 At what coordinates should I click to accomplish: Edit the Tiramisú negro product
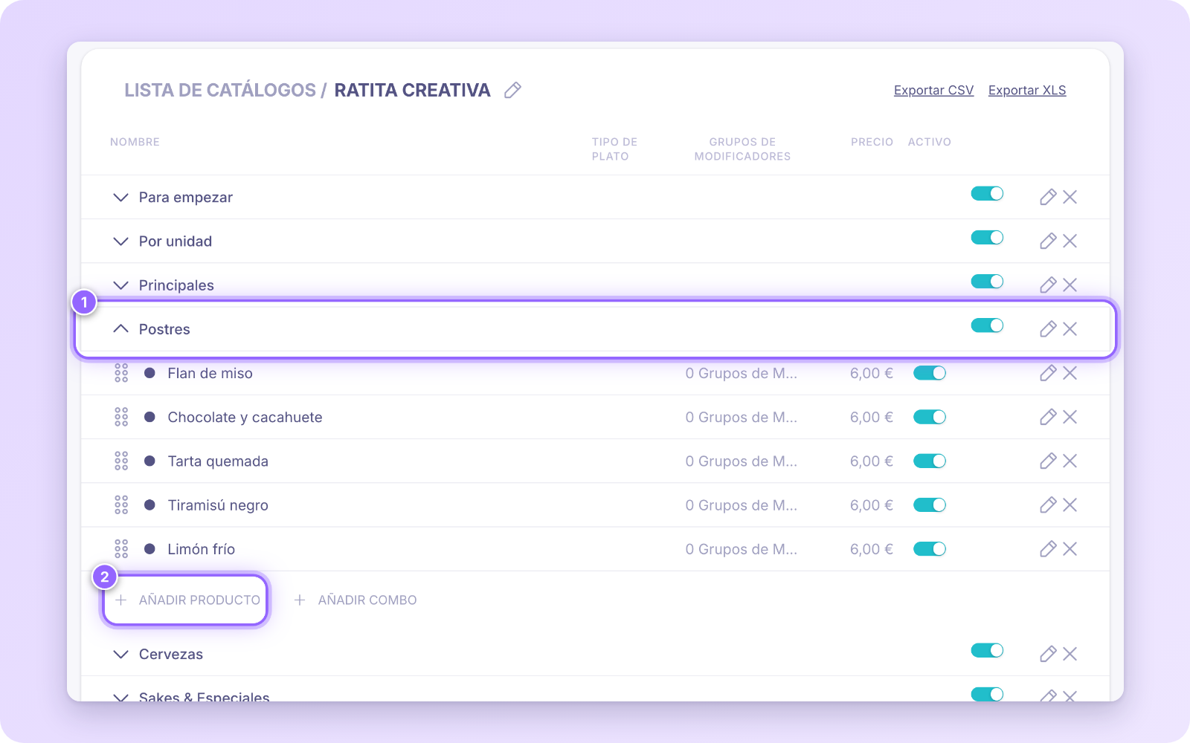(1048, 505)
